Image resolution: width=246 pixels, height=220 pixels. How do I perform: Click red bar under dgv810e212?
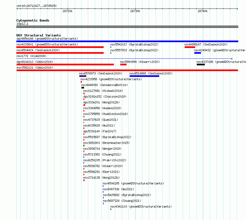click(x=65, y=65)
